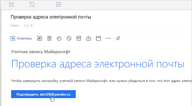Refresh mail with the green arrows icon
This screenshot has width=192, height=106.
tap(32, 5)
